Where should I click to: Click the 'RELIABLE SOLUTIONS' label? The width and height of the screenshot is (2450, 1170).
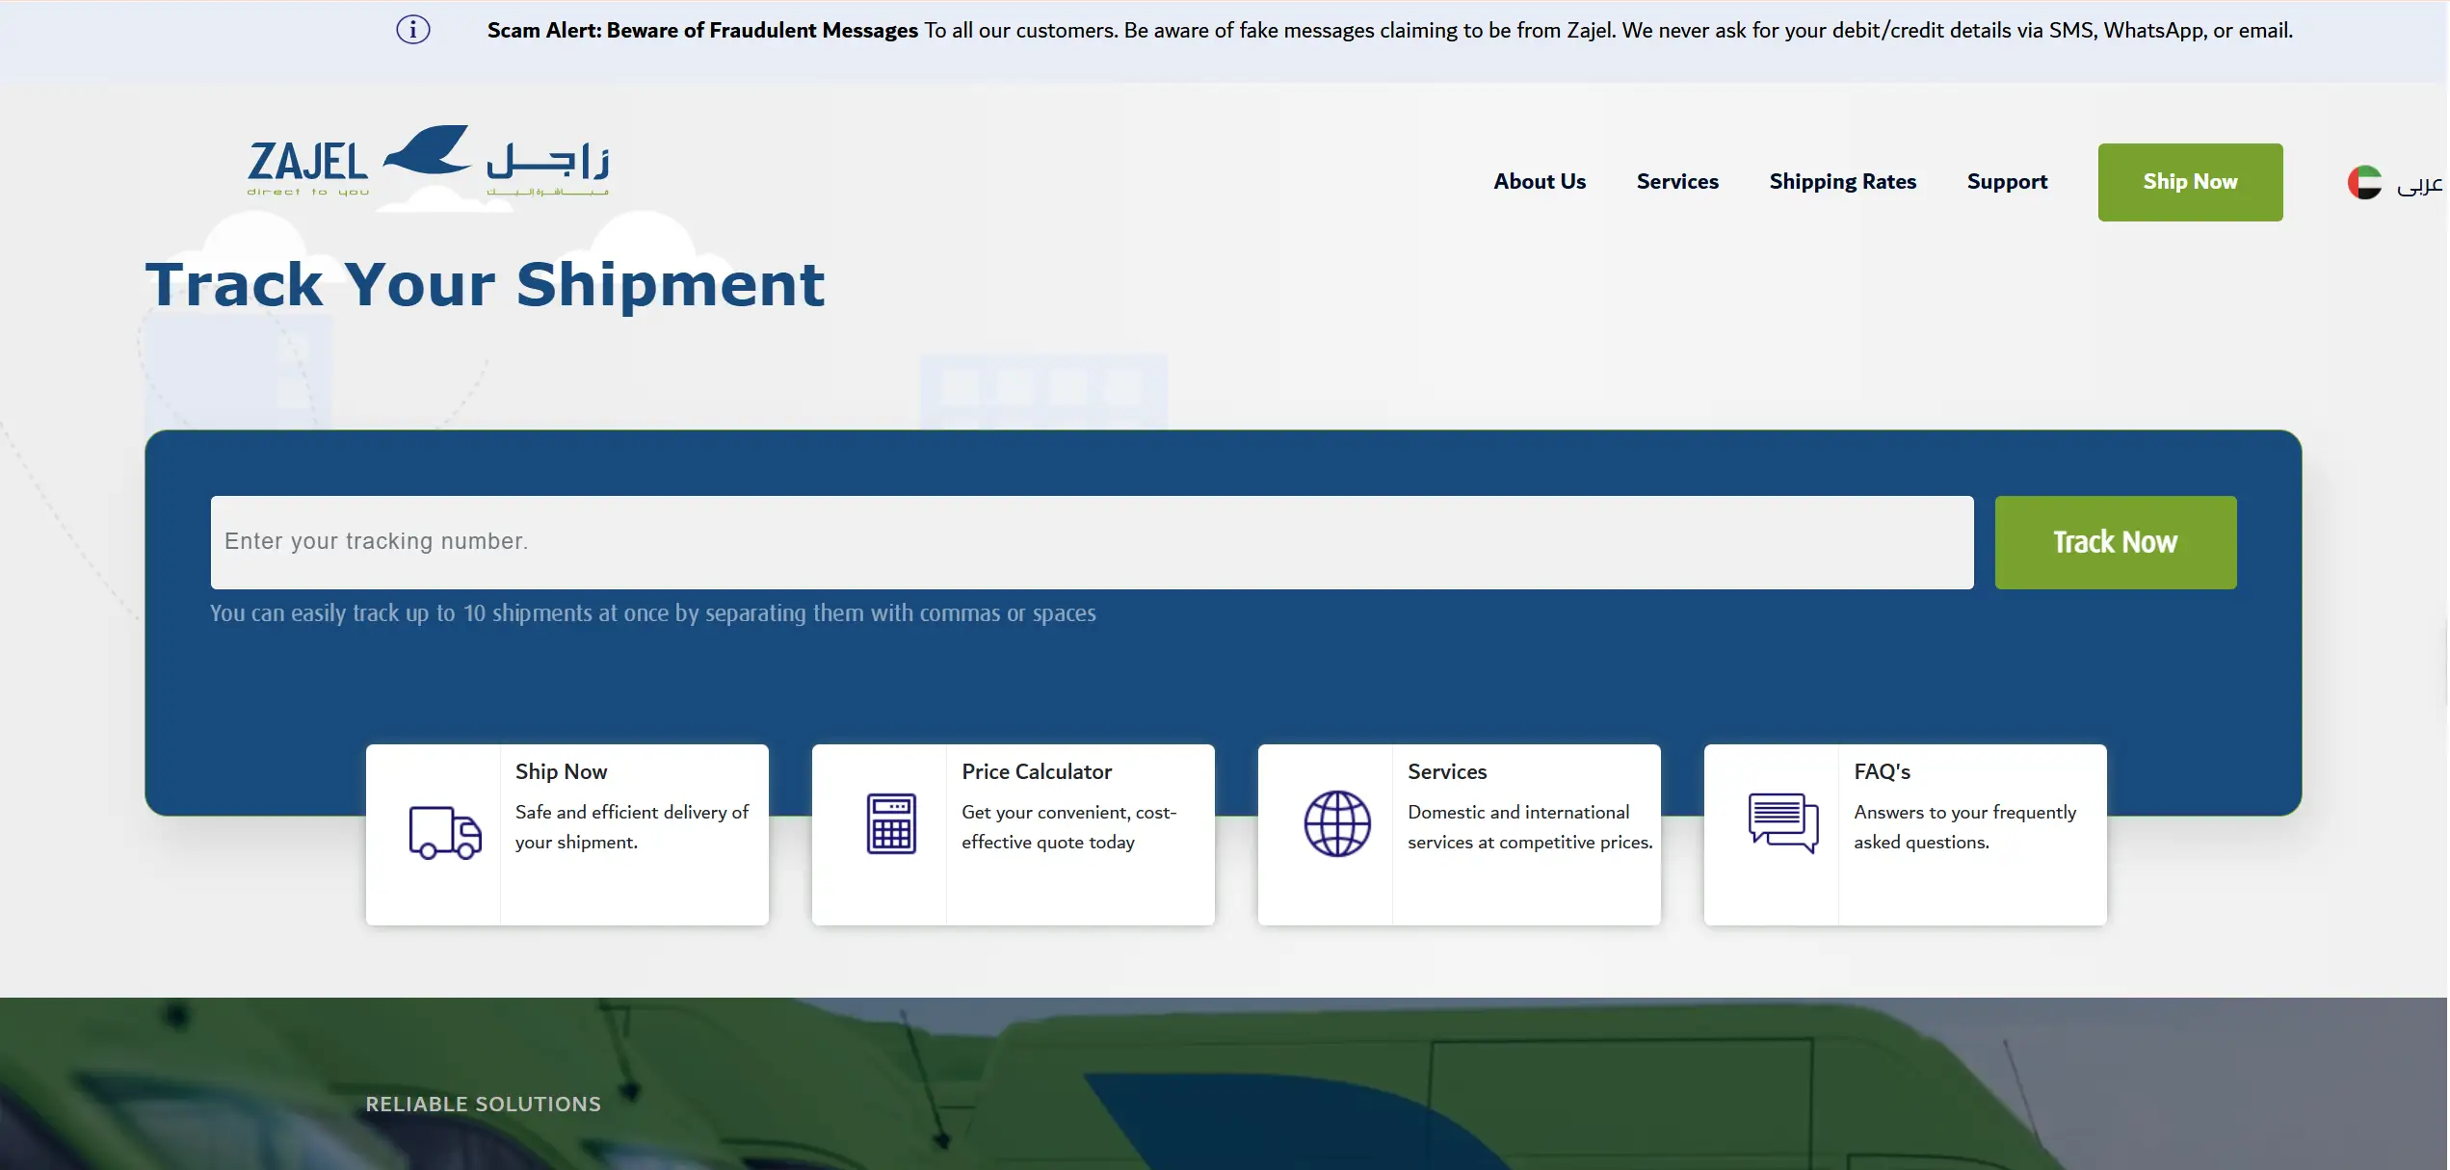pos(483,1104)
